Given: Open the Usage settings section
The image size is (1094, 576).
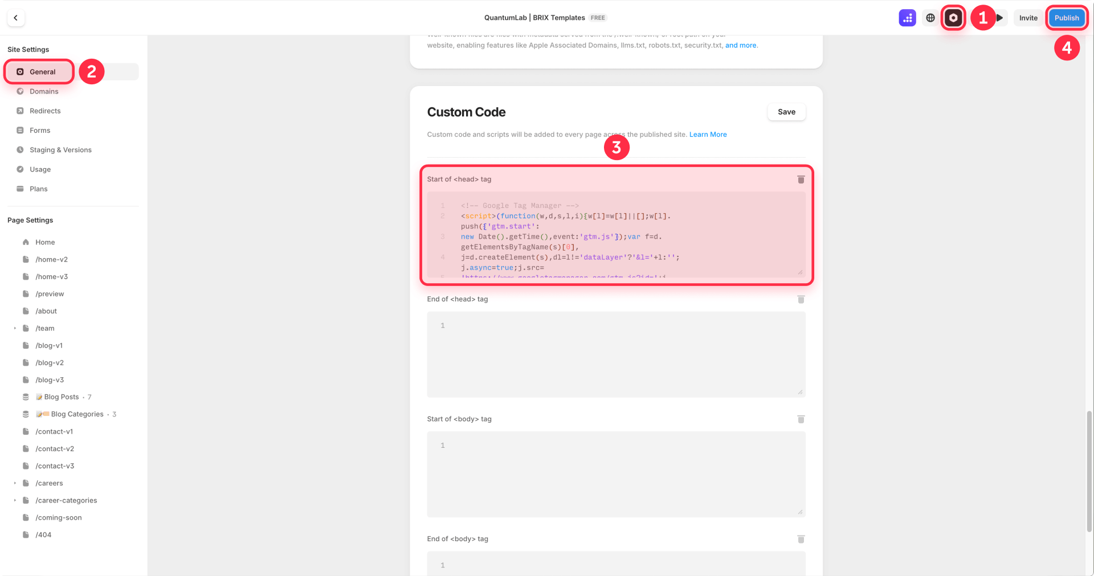Looking at the screenshot, I should tap(40, 169).
